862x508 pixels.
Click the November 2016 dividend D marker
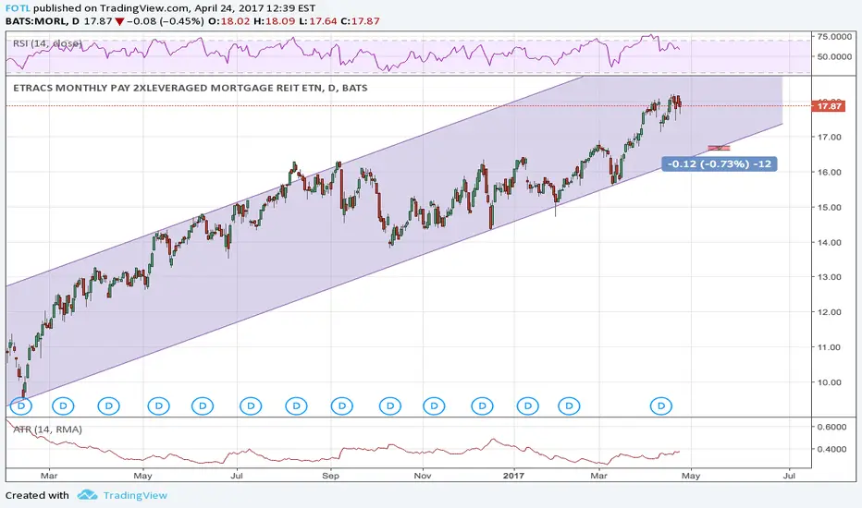(435, 405)
